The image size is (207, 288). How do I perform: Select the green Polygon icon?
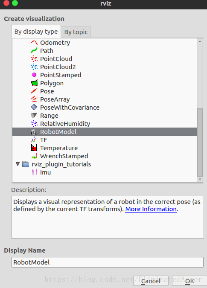(34, 83)
